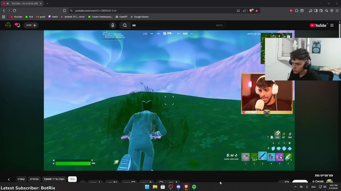Open the new tab plus button
This screenshot has height=191, width=341.
pos(47,3)
